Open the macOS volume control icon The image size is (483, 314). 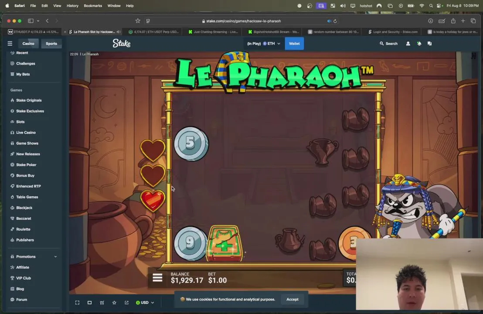click(x=343, y=6)
